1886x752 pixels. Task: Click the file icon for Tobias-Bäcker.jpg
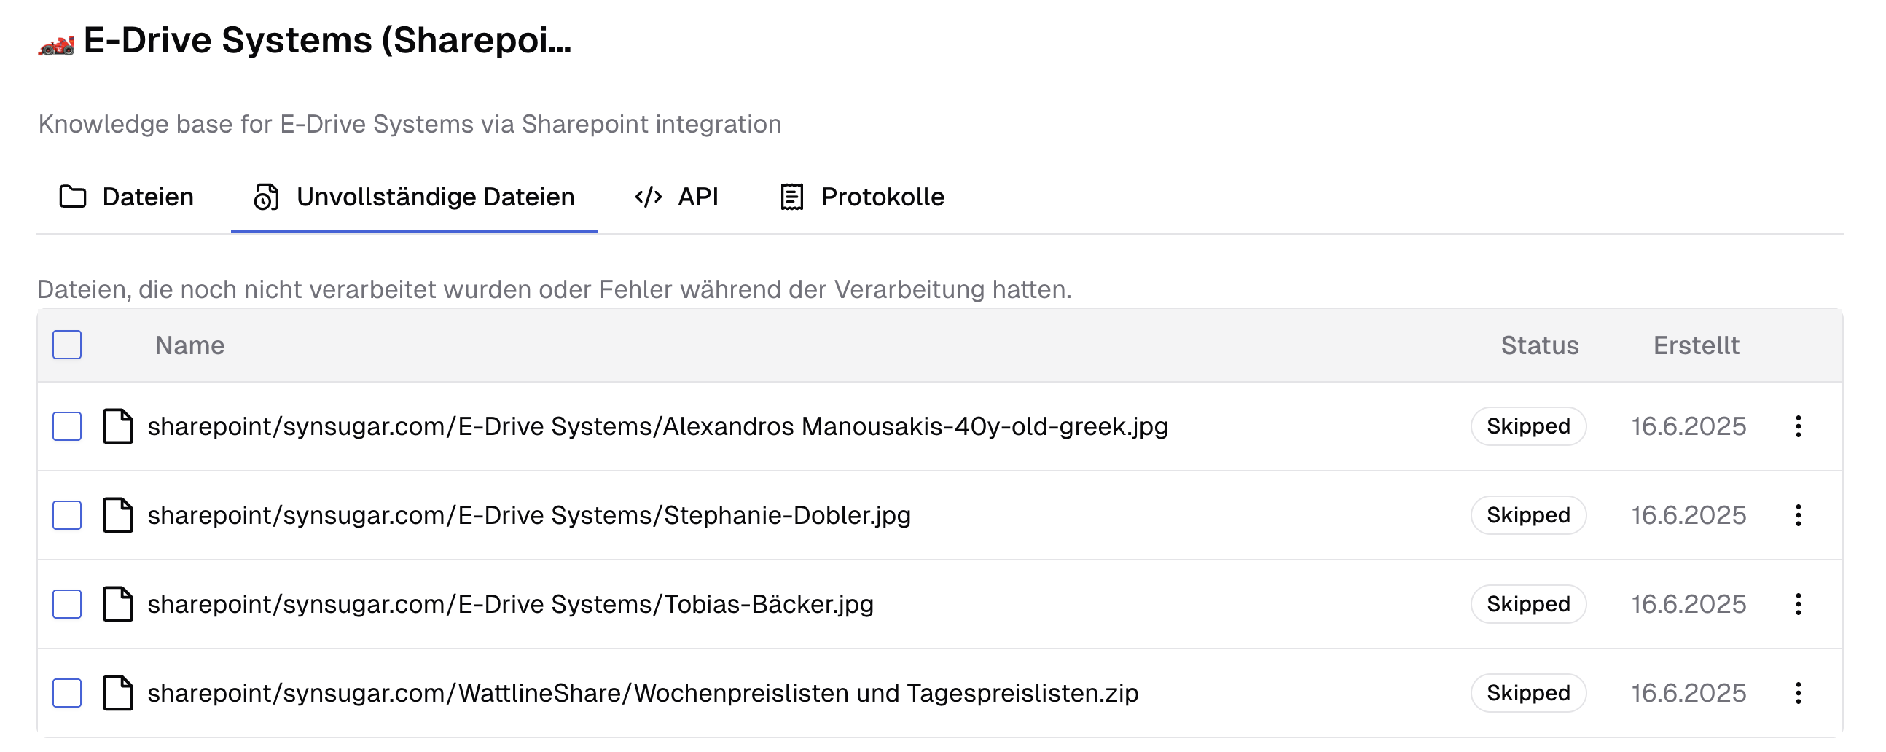[119, 604]
